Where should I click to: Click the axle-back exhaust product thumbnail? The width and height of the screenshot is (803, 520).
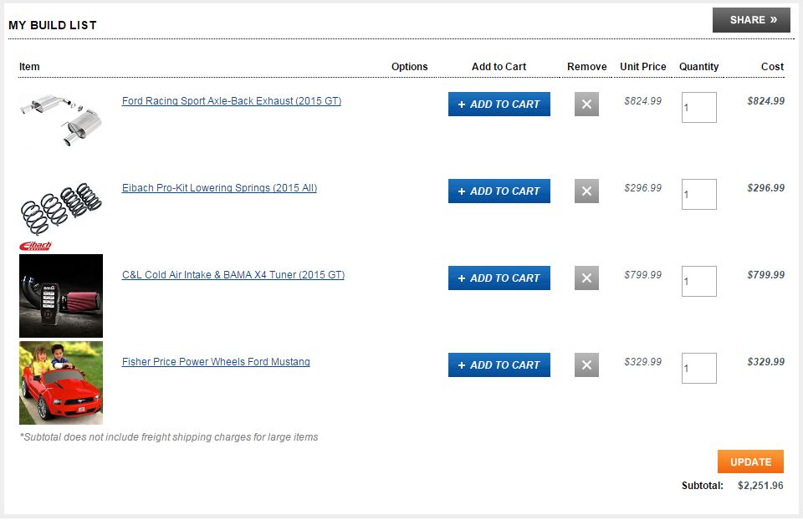tap(61, 120)
